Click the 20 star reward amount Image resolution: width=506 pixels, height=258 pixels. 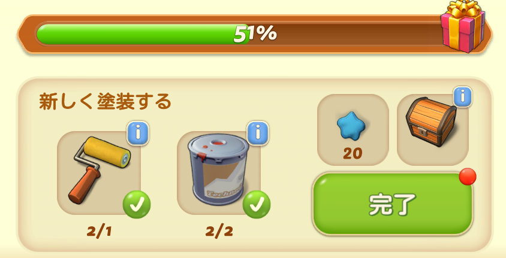[353, 154]
